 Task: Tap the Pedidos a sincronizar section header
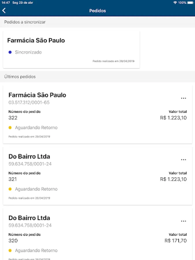click(25, 22)
